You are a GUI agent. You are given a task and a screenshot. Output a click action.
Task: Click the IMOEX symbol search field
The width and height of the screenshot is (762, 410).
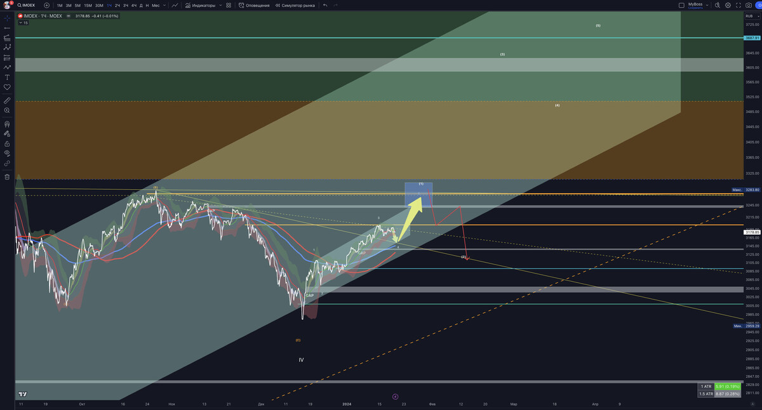[28, 5]
